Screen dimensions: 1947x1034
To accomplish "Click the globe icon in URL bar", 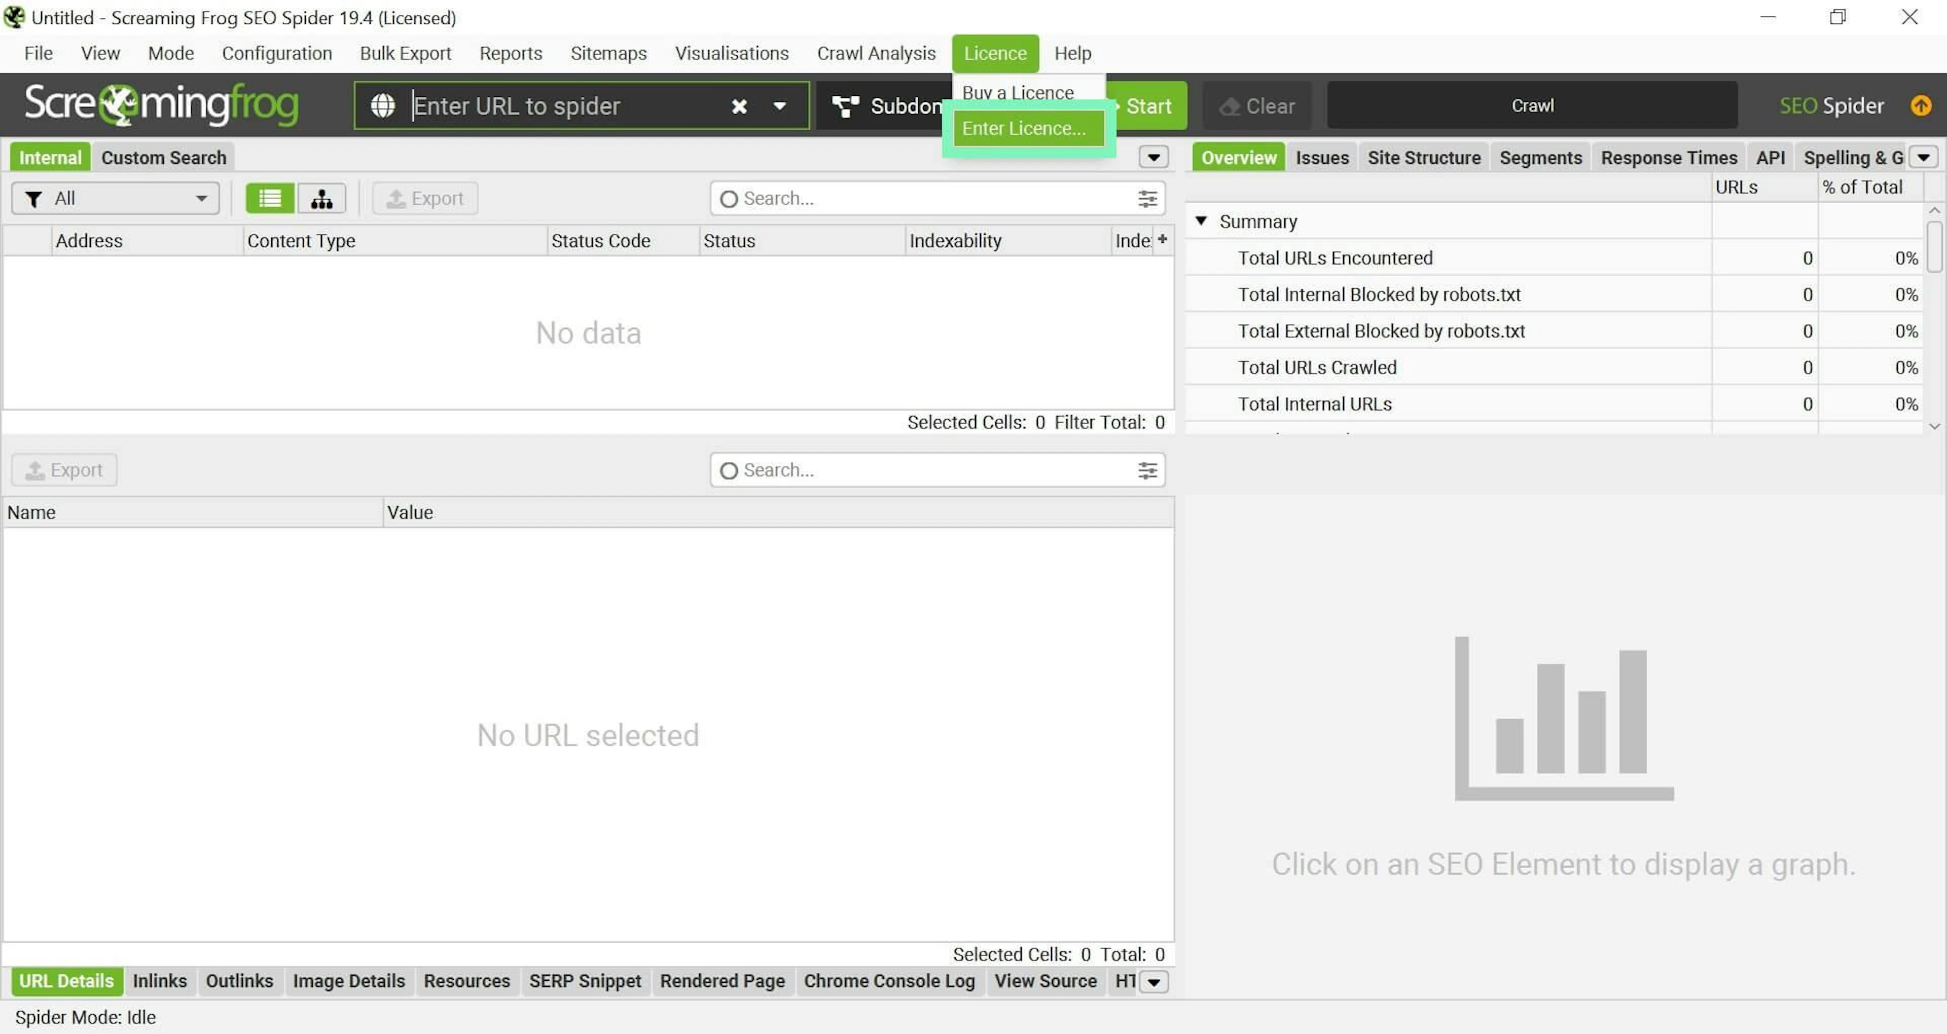I will point(382,106).
